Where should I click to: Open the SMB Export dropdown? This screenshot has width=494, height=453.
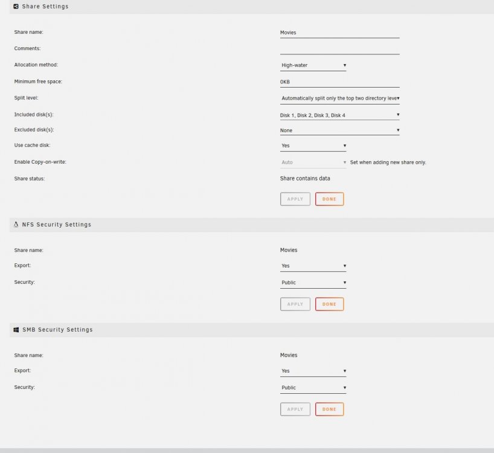(x=313, y=371)
